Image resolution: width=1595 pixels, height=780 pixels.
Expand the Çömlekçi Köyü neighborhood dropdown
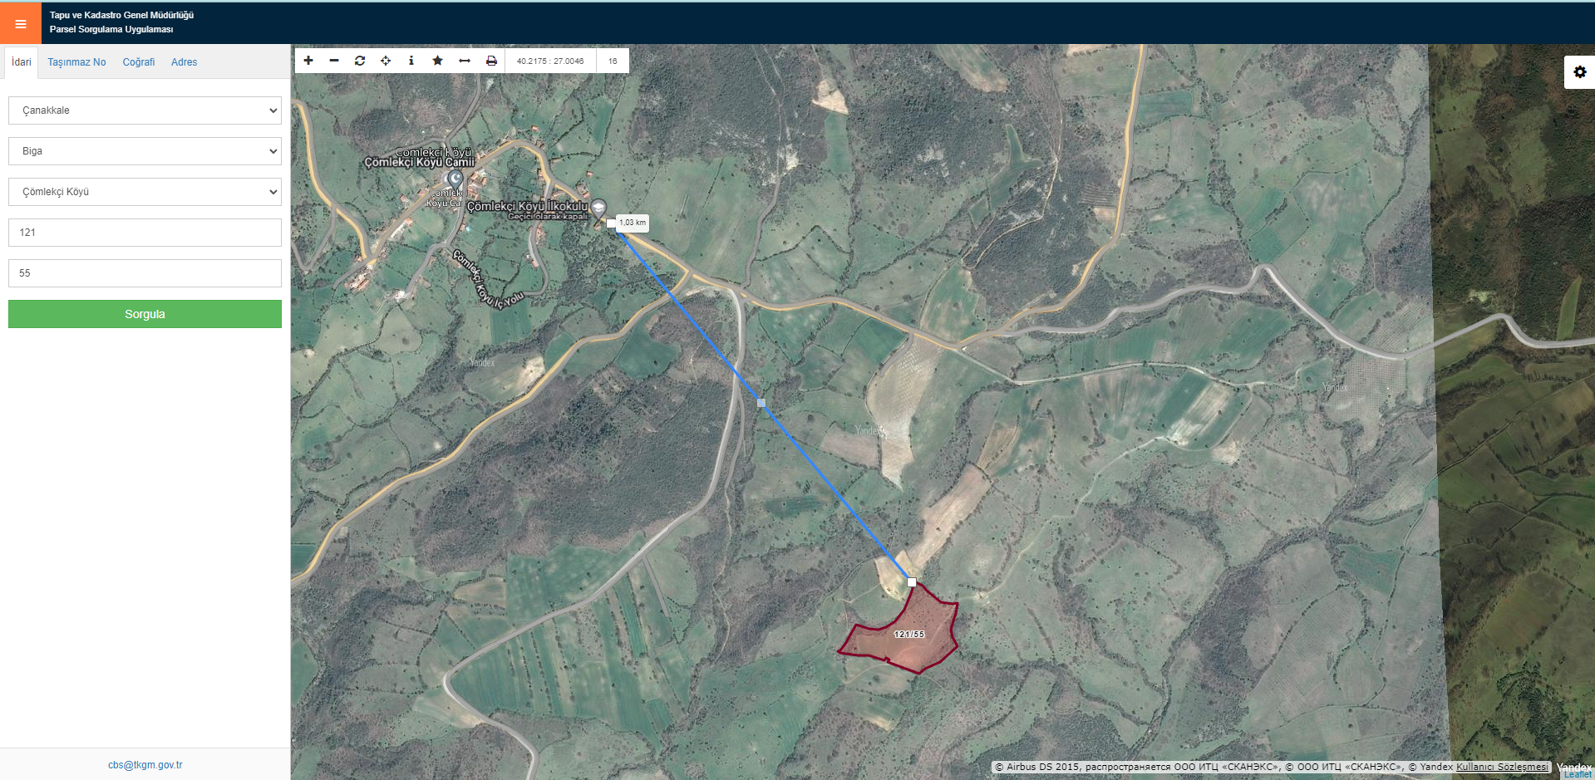point(145,192)
